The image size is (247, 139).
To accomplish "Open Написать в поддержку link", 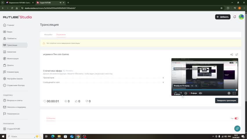I will pos(14,107).
